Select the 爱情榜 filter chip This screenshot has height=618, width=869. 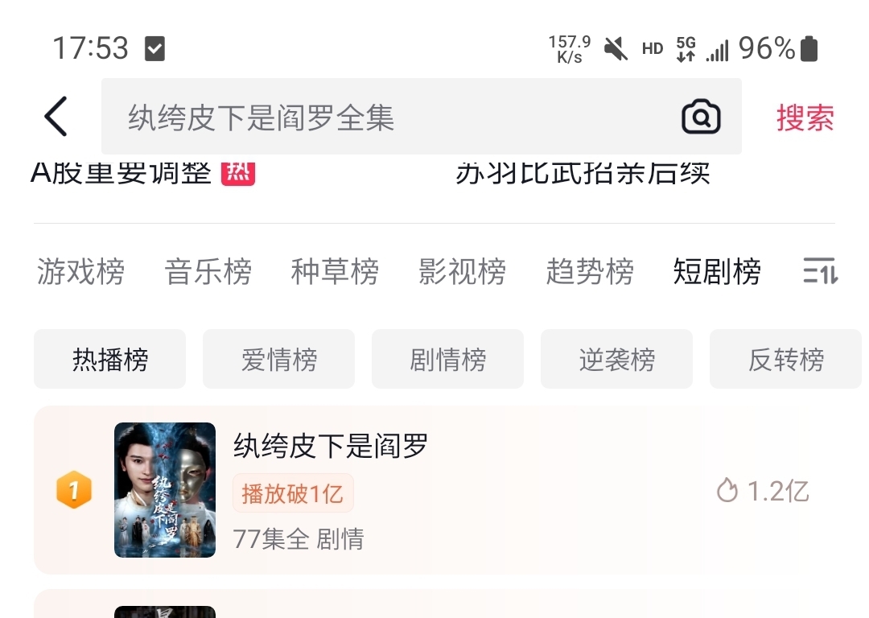(278, 359)
